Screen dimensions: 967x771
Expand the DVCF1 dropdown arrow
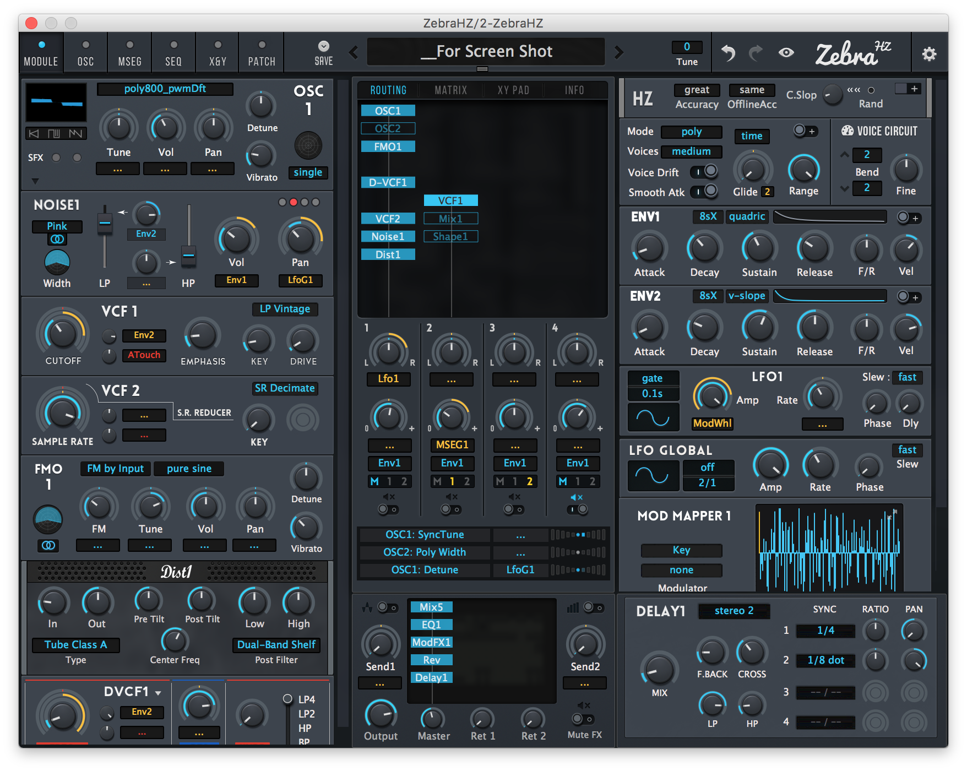click(158, 693)
